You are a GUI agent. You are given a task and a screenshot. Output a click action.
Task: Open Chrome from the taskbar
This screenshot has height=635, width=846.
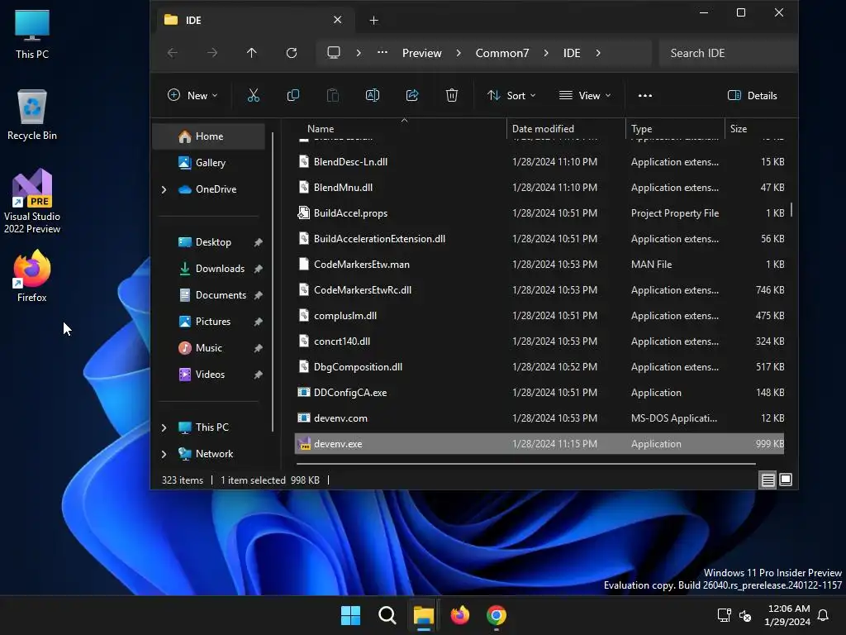click(497, 615)
